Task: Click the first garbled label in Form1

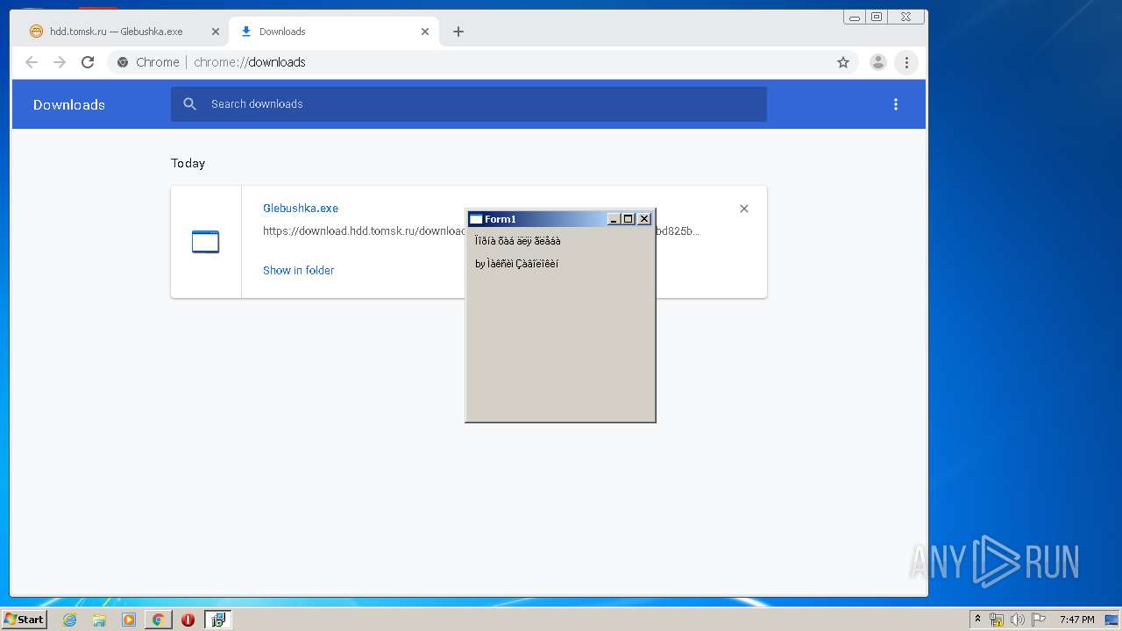Action: tap(517, 241)
